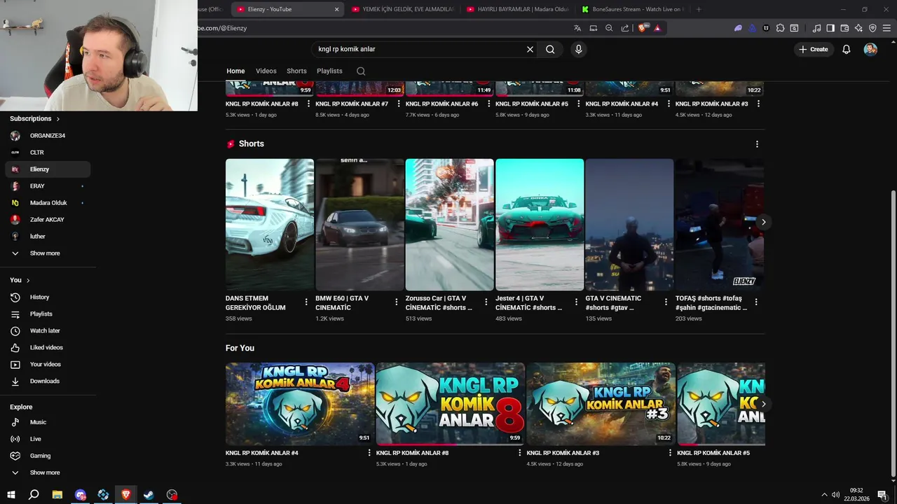Click the Windows Start button
The image size is (897, 504).
click(11, 495)
